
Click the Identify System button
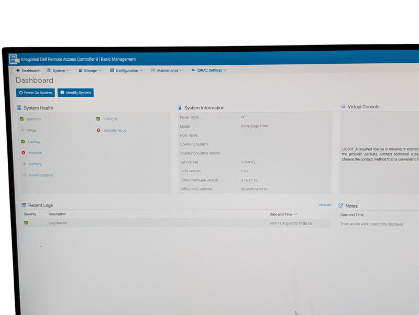tap(75, 93)
